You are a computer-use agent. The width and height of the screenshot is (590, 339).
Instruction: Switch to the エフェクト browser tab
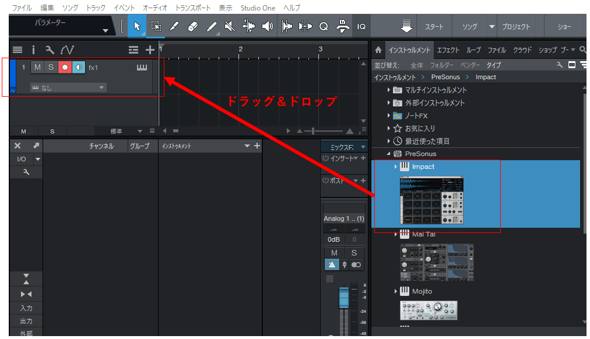448,50
